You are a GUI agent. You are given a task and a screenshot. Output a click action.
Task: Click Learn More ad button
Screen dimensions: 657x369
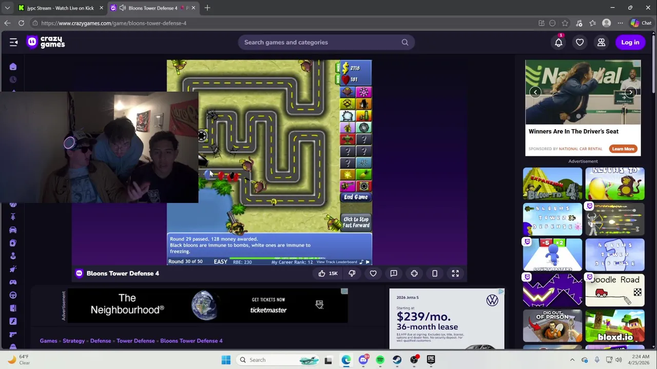point(623,149)
